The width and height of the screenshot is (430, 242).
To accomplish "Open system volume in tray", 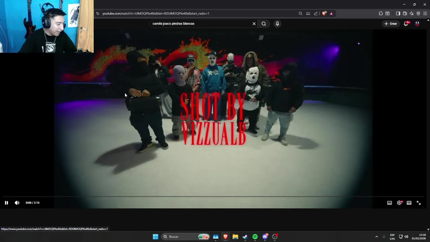I will 406,237.
